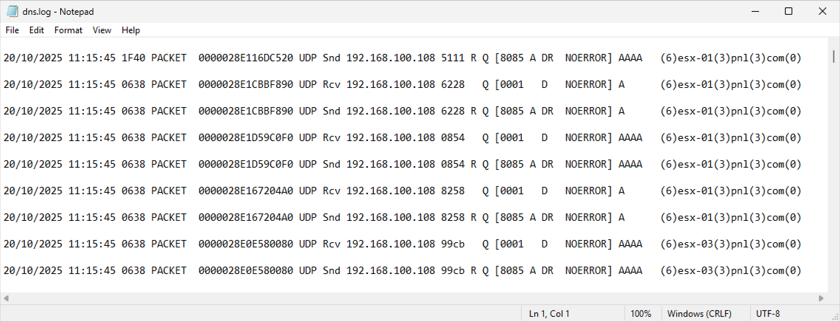Open the Format menu
This screenshot has width=840, height=322.
coord(68,30)
